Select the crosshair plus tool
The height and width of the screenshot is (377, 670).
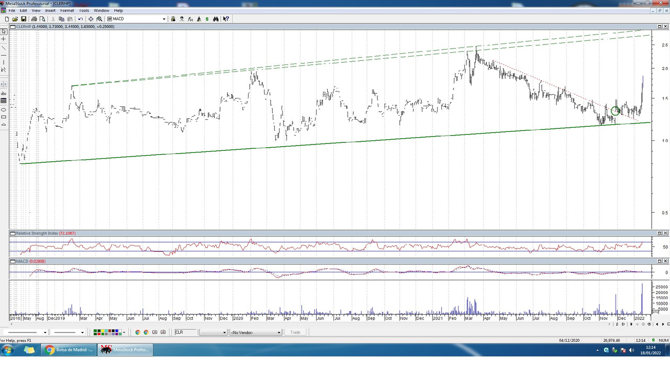(x=4, y=39)
